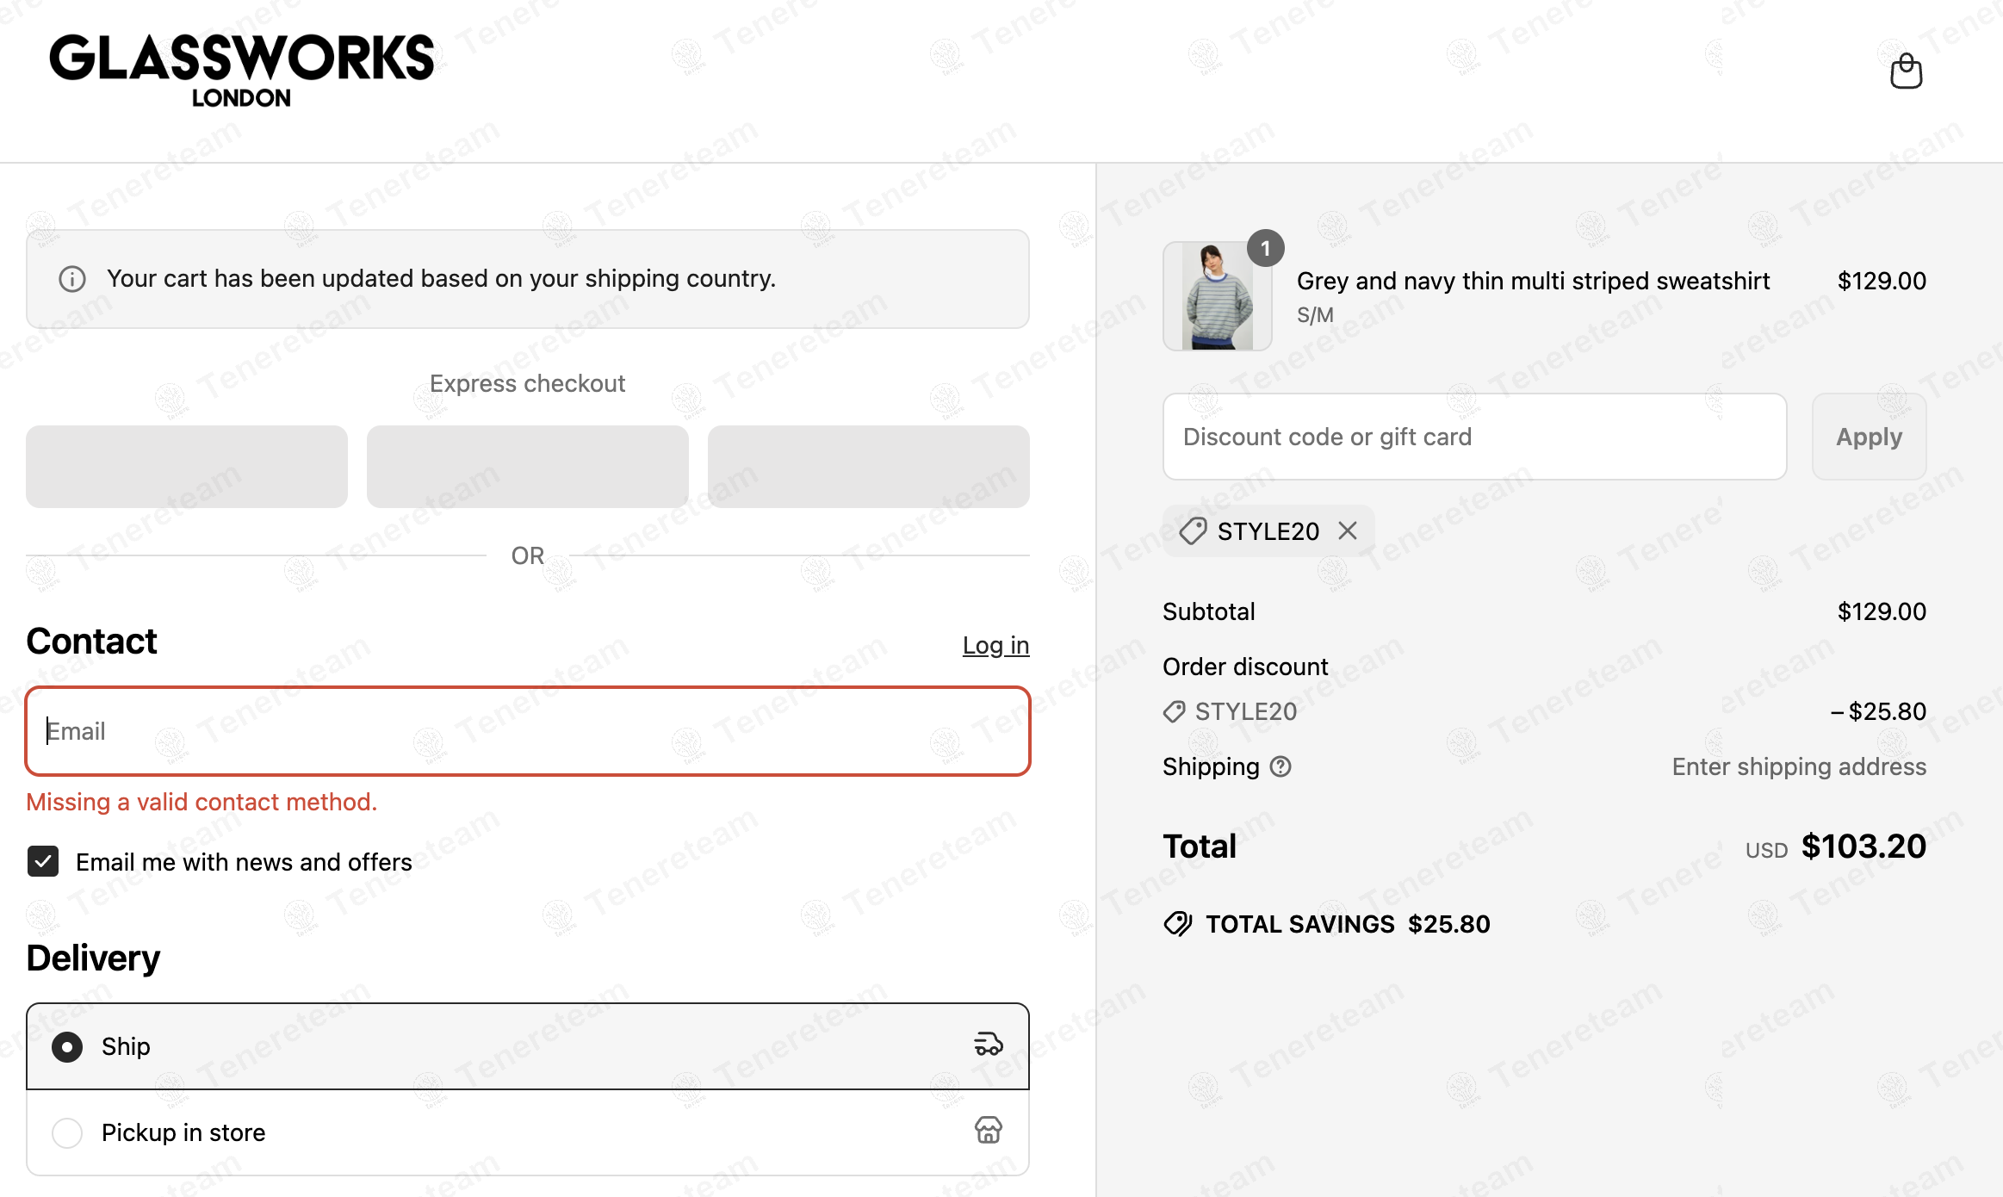The width and height of the screenshot is (2003, 1197).
Task: Click the Discount code or gift card field
Action: click(1474, 437)
